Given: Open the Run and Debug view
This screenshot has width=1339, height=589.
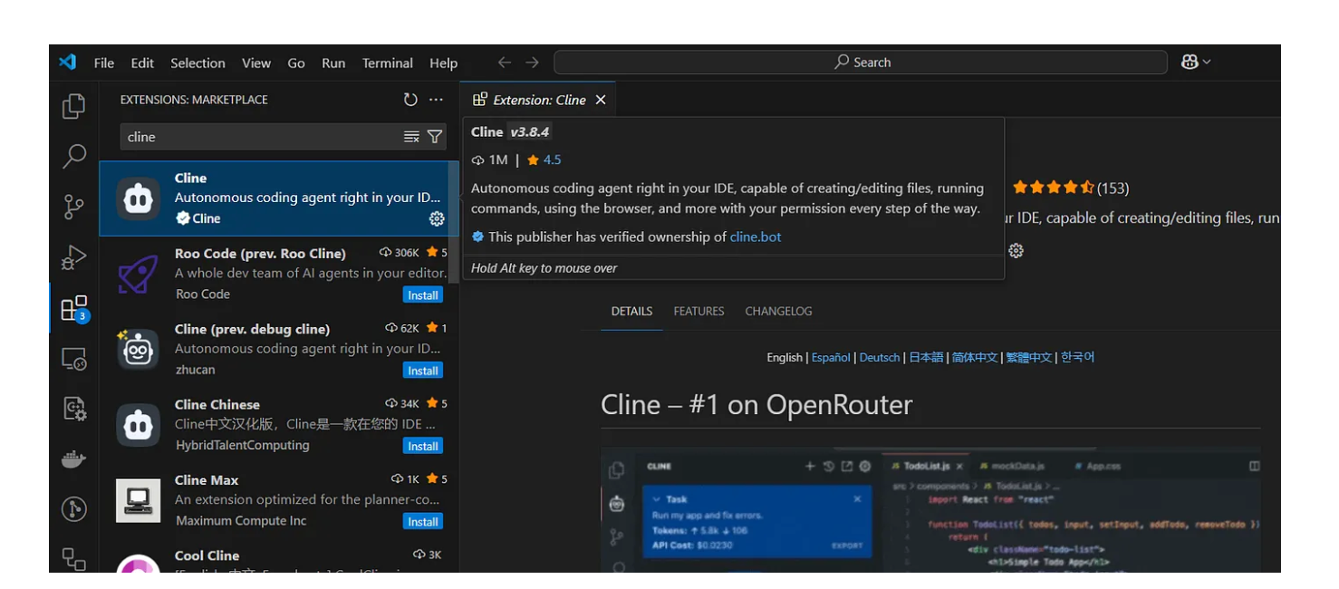Looking at the screenshot, I should [73, 257].
